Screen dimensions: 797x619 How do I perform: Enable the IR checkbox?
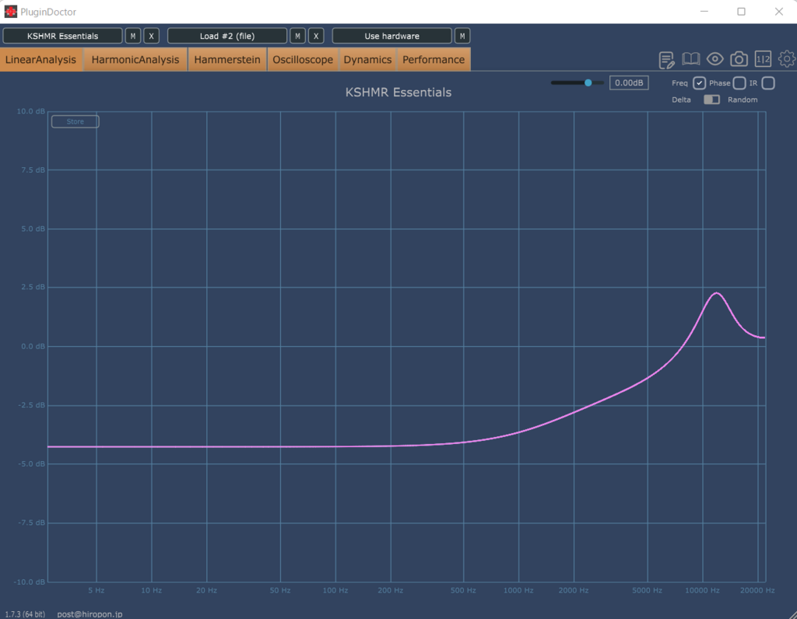(768, 82)
